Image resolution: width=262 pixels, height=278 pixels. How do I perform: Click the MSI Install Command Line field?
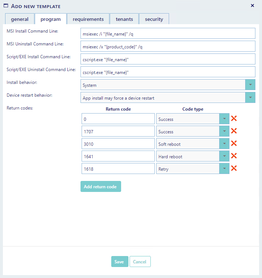click(x=168, y=34)
